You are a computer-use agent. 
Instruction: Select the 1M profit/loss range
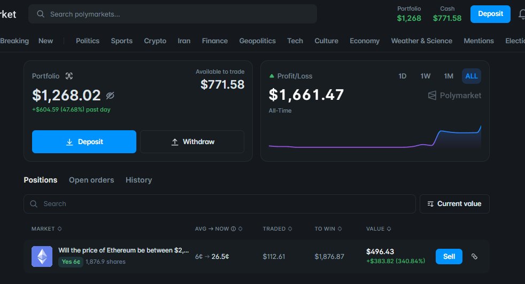[x=449, y=76]
